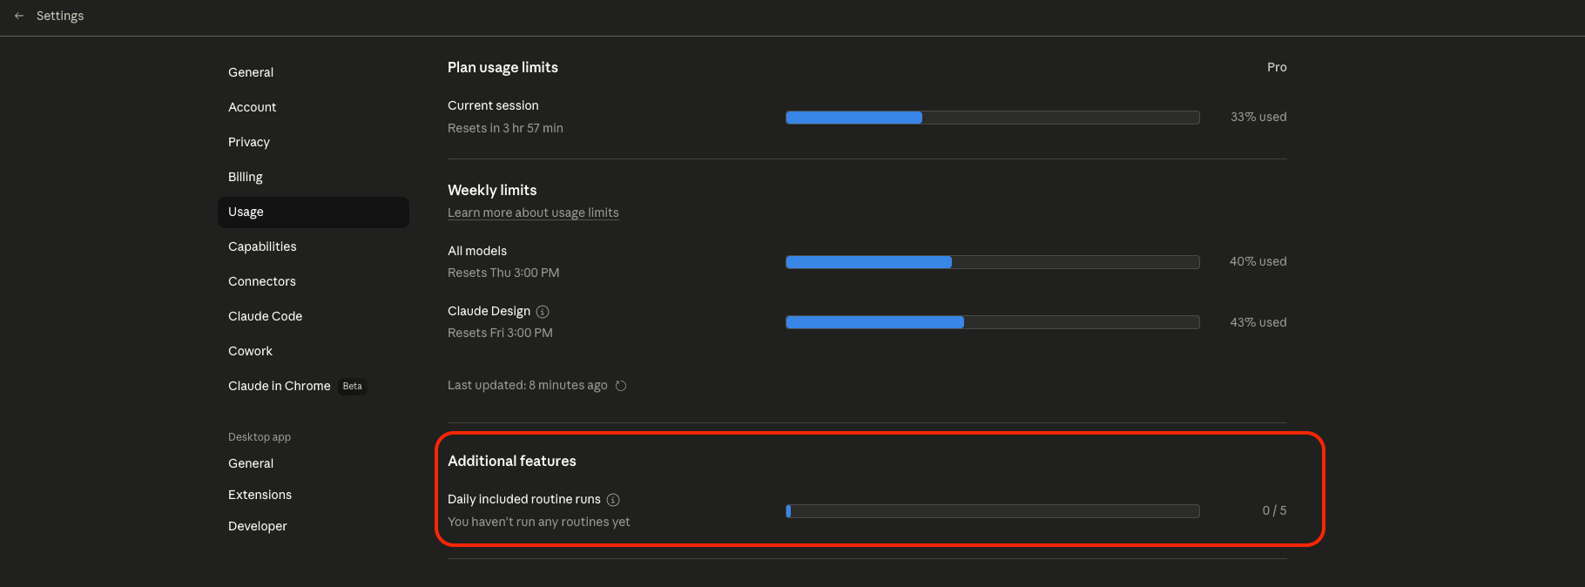Open the Account settings page
Image resolution: width=1585 pixels, height=587 pixels.
tap(314, 107)
